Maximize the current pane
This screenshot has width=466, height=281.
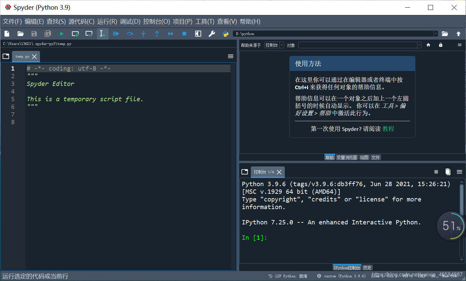click(x=198, y=34)
